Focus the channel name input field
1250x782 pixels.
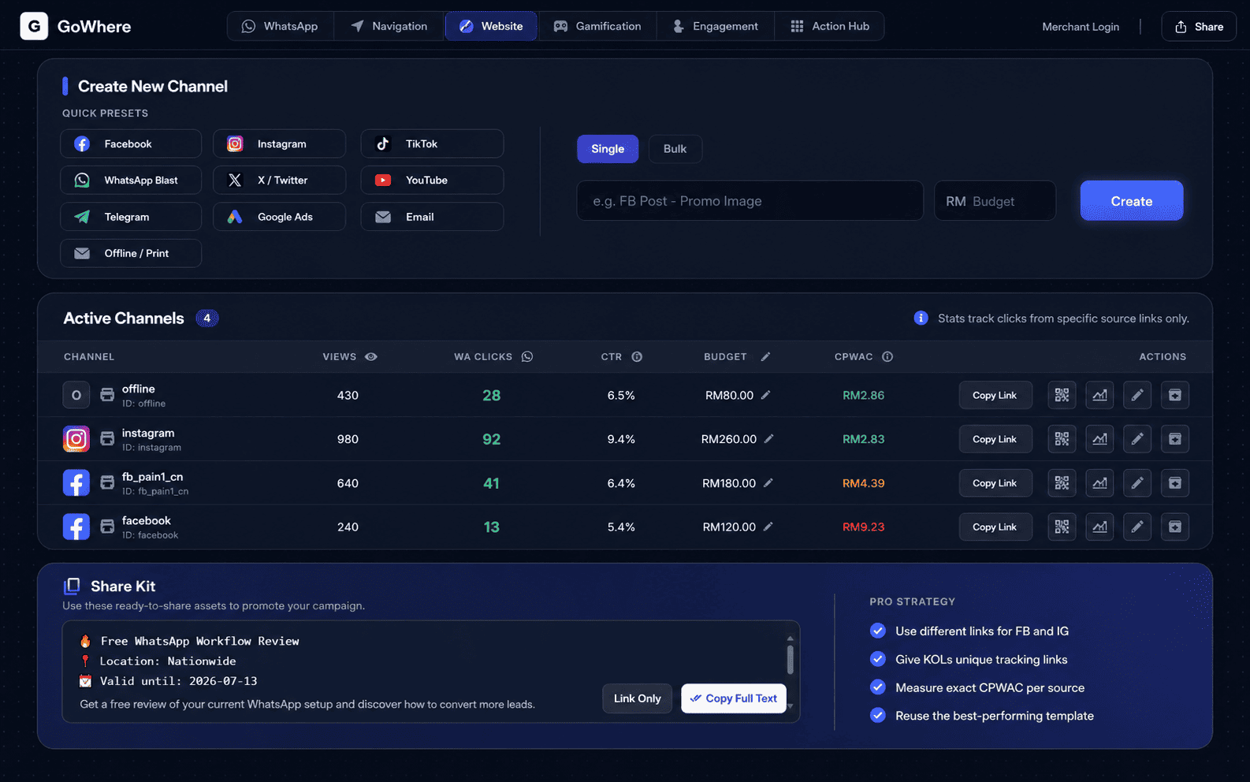tap(750, 201)
